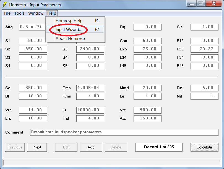The height and width of the screenshot is (169, 224).
Task: Open the File menu
Action: pos(7,13)
